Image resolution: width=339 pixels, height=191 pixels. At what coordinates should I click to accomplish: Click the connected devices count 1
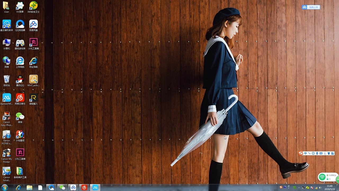[330, 179]
